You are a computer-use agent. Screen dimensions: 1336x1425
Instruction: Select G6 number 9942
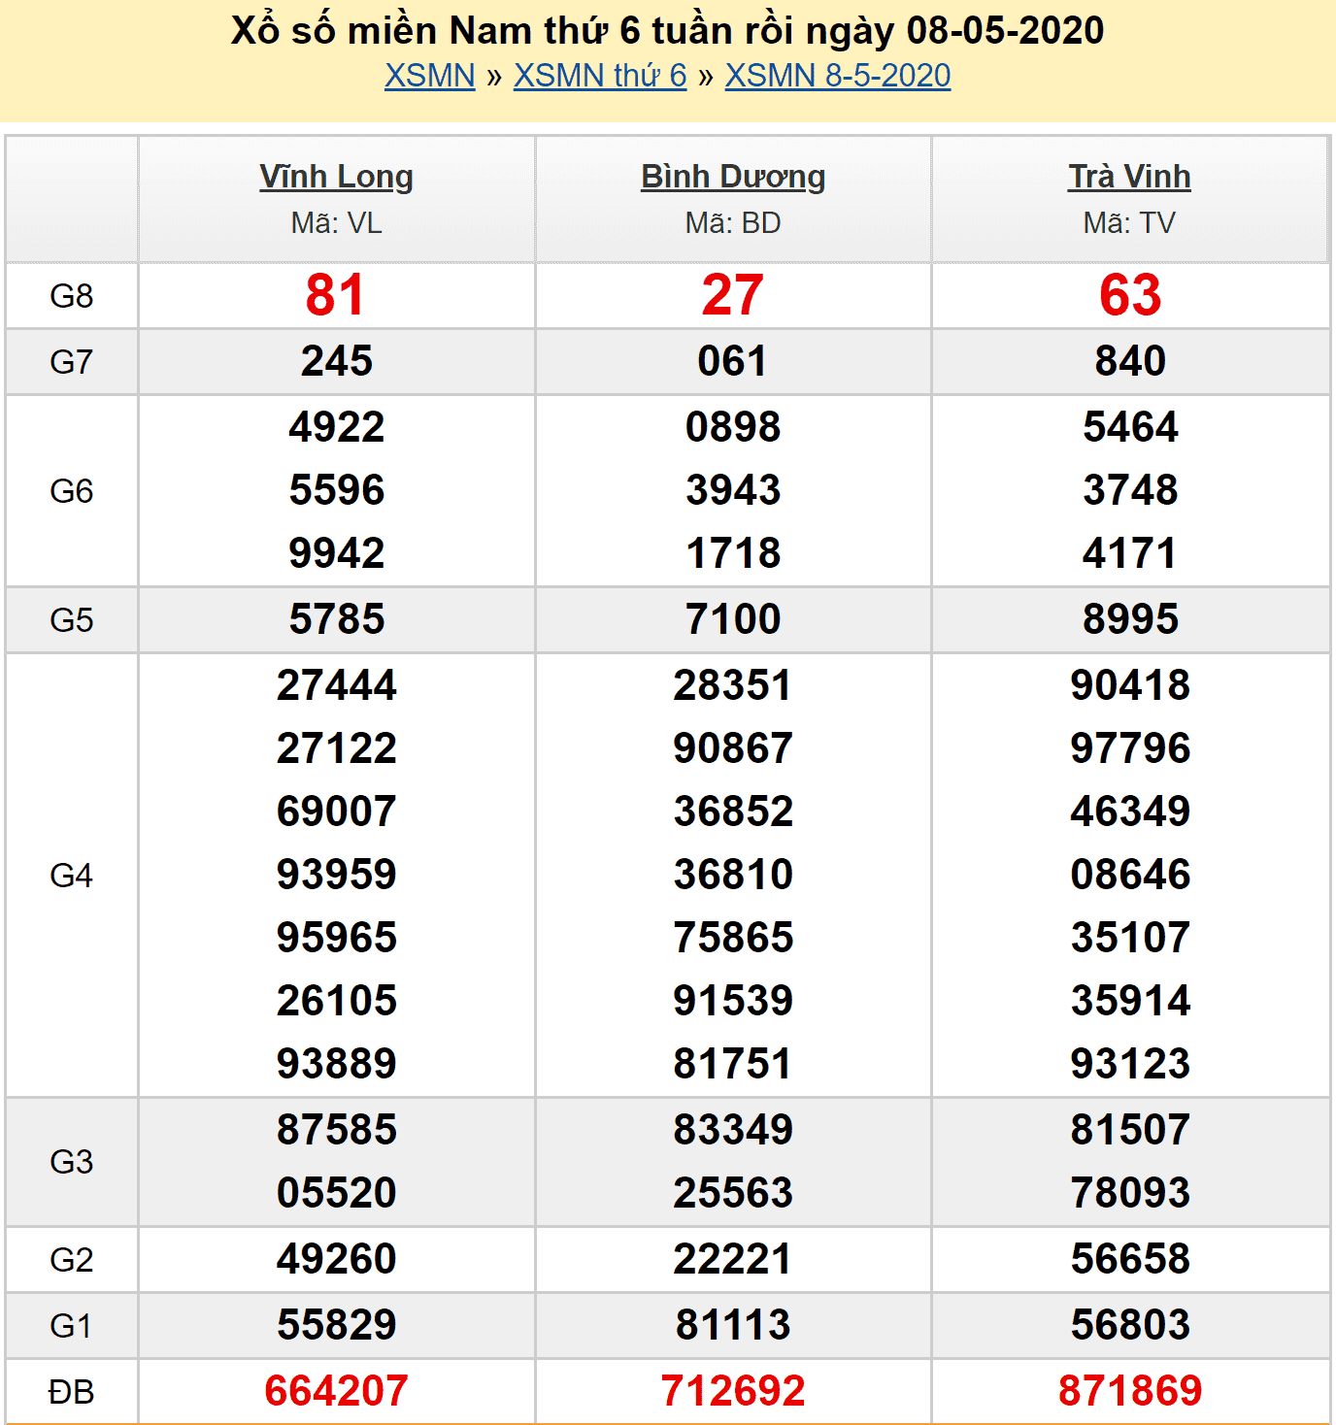337,553
